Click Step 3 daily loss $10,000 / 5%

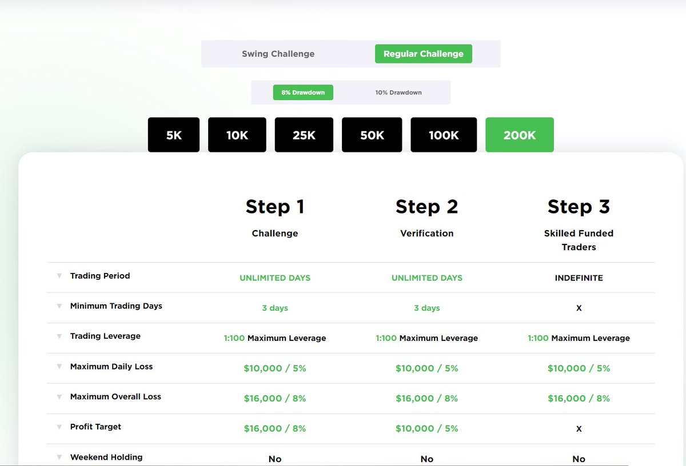click(579, 369)
